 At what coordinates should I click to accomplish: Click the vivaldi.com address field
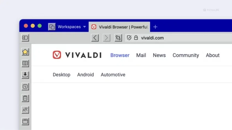coord(179,38)
